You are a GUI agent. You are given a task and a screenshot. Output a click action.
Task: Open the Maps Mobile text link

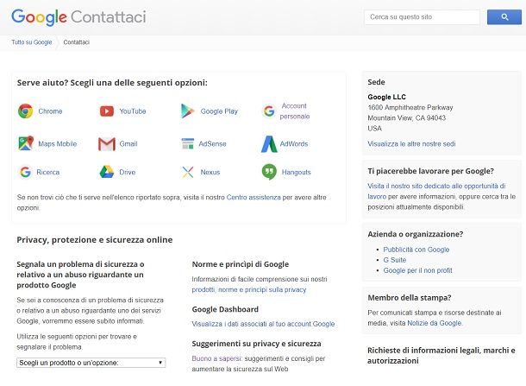[58, 144]
